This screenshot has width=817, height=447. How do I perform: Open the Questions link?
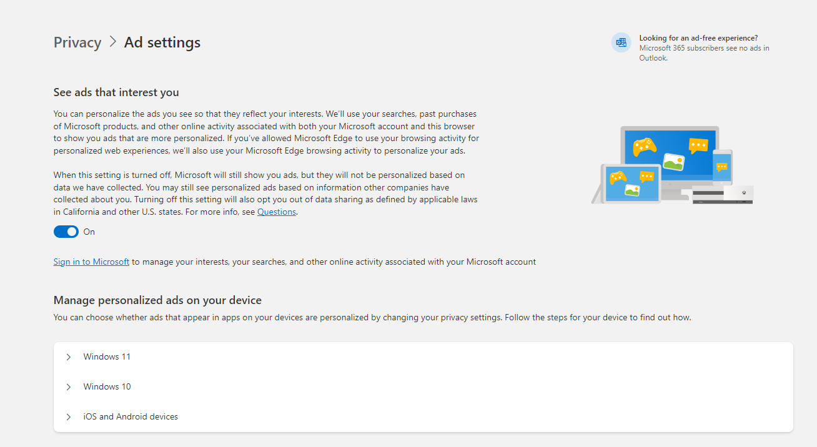[276, 212]
